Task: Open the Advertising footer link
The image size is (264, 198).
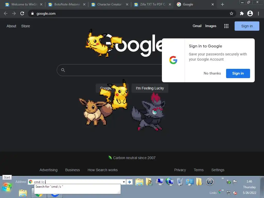Action: (x=48, y=170)
